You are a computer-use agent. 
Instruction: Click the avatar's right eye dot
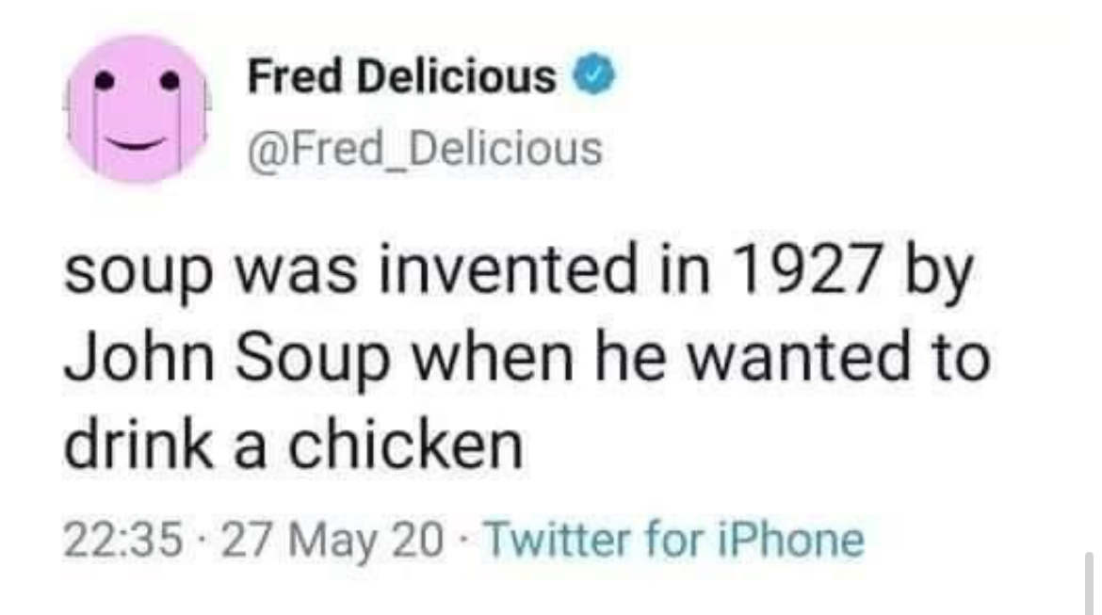pos(172,83)
